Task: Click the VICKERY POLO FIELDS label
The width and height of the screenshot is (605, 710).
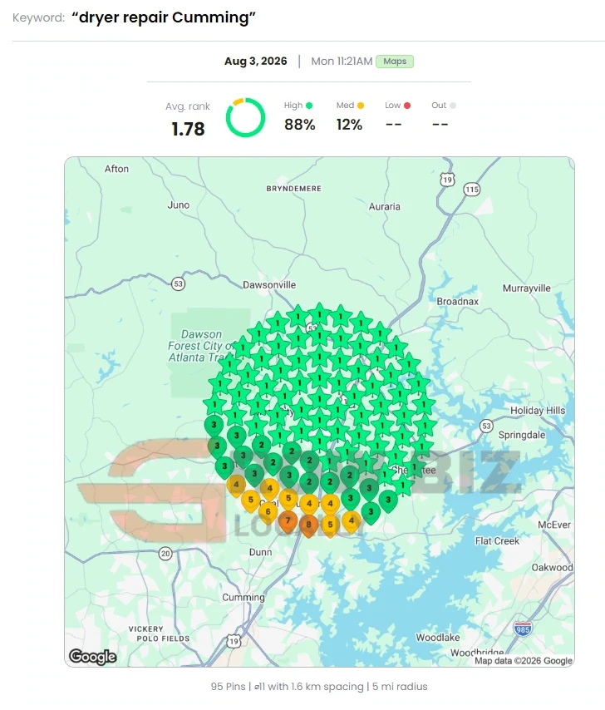Action: coord(159,634)
